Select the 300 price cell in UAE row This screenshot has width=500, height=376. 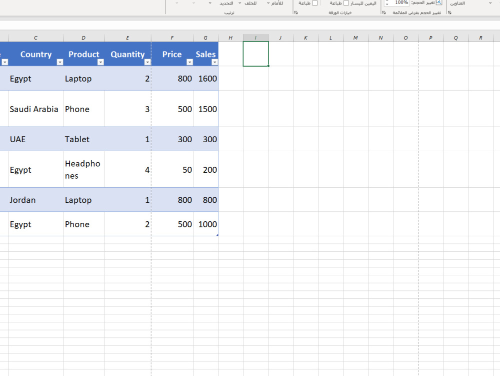tap(172, 139)
